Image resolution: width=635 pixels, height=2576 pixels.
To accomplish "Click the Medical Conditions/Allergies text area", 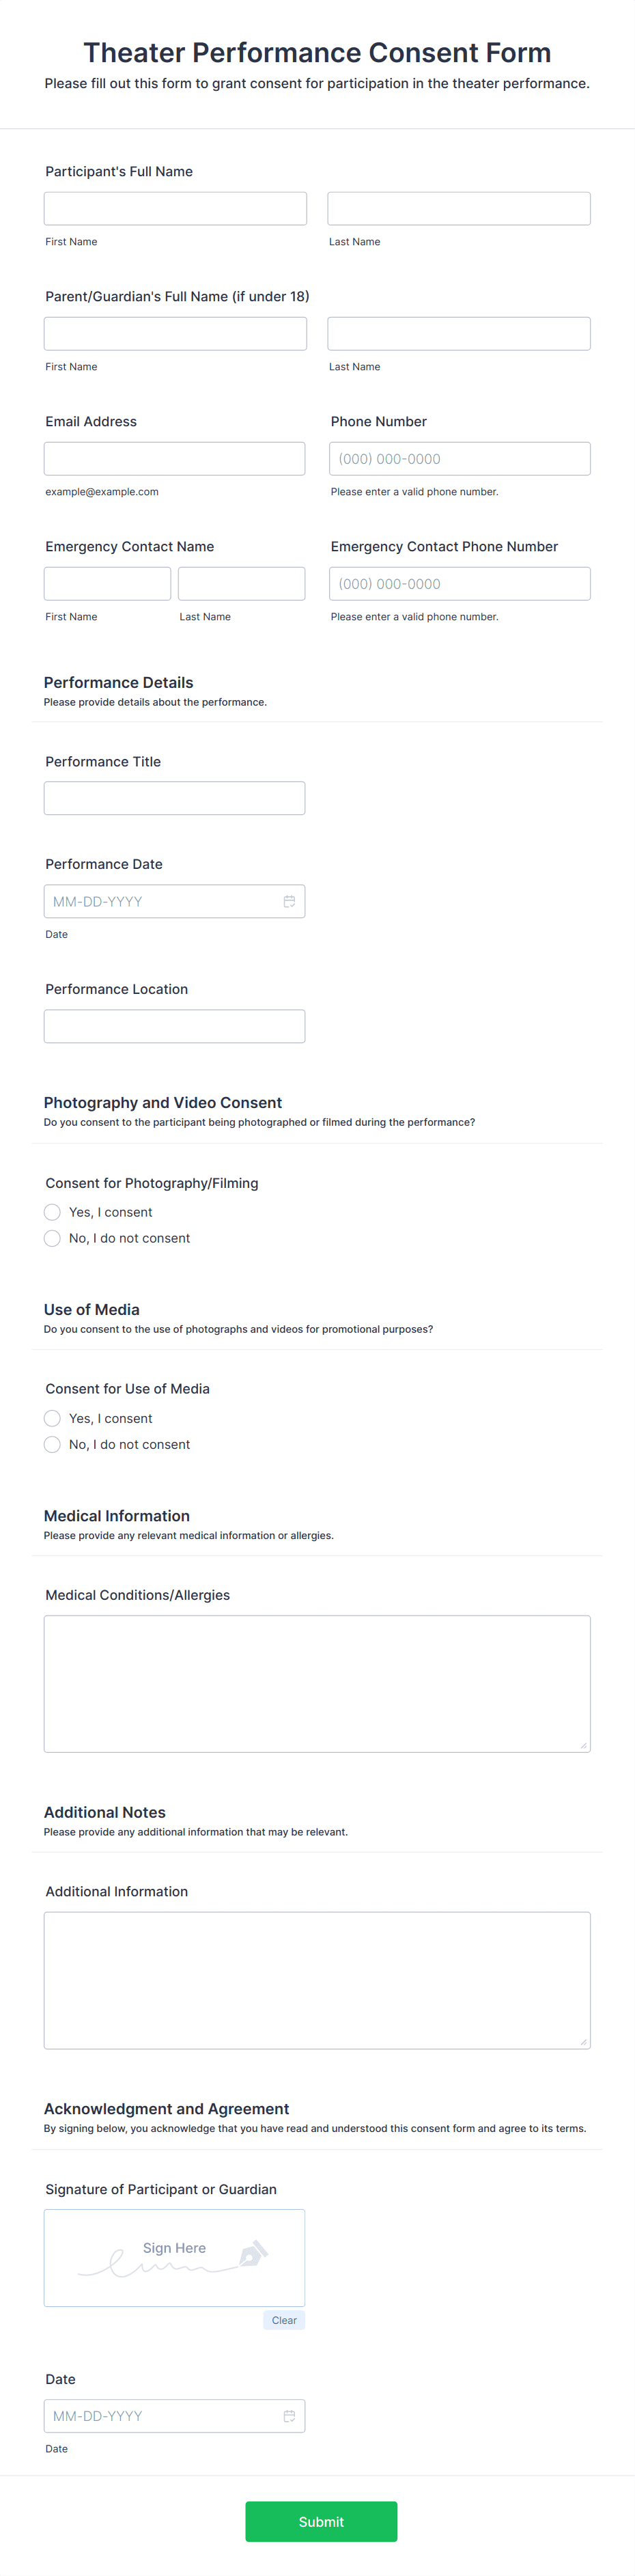I will point(316,1680).
